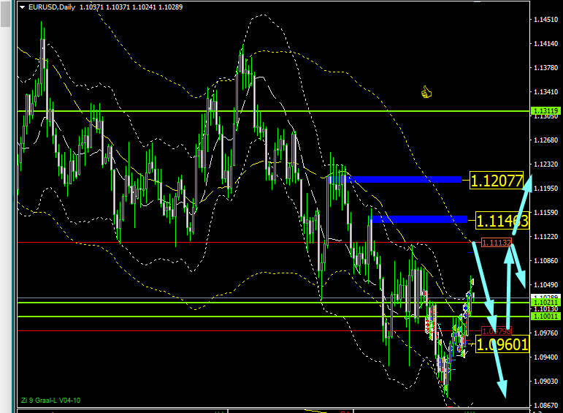This screenshot has height=413, width=563.
Task: Click the 1.14510 value on price scale
Action: click(x=546, y=20)
